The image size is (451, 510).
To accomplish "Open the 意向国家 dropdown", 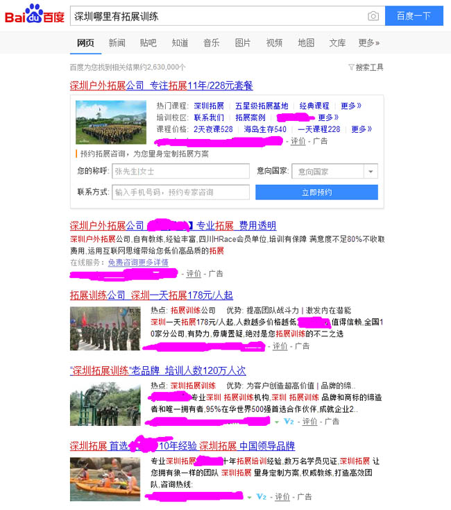I will (x=334, y=172).
